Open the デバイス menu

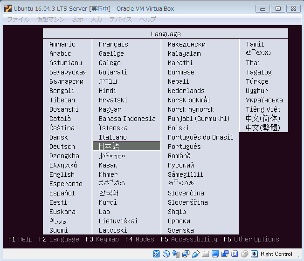(x=121, y=19)
